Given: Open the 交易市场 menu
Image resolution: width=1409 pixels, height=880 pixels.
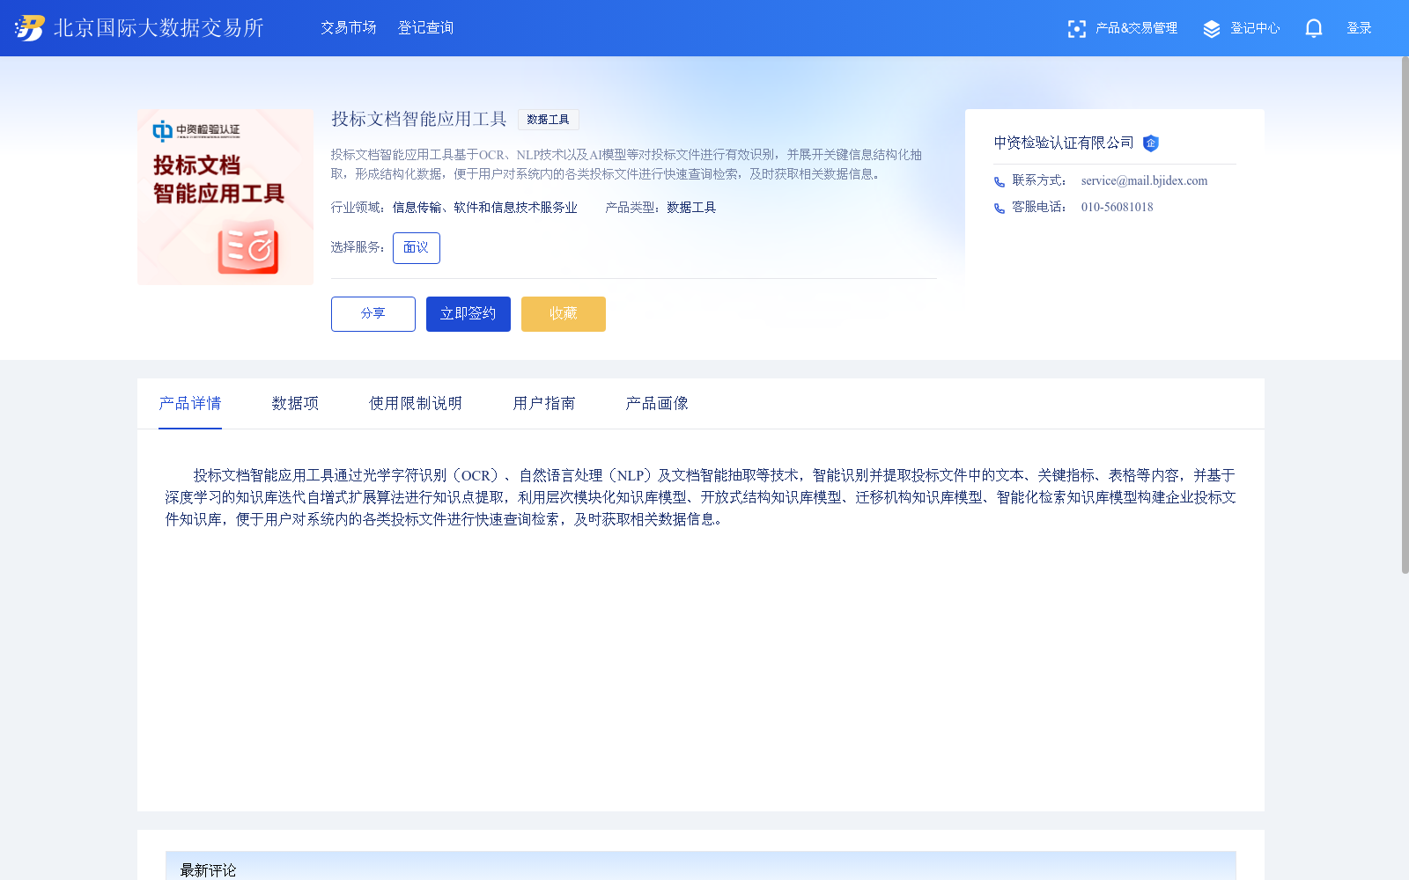Looking at the screenshot, I should pyautogui.click(x=349, y=28).
